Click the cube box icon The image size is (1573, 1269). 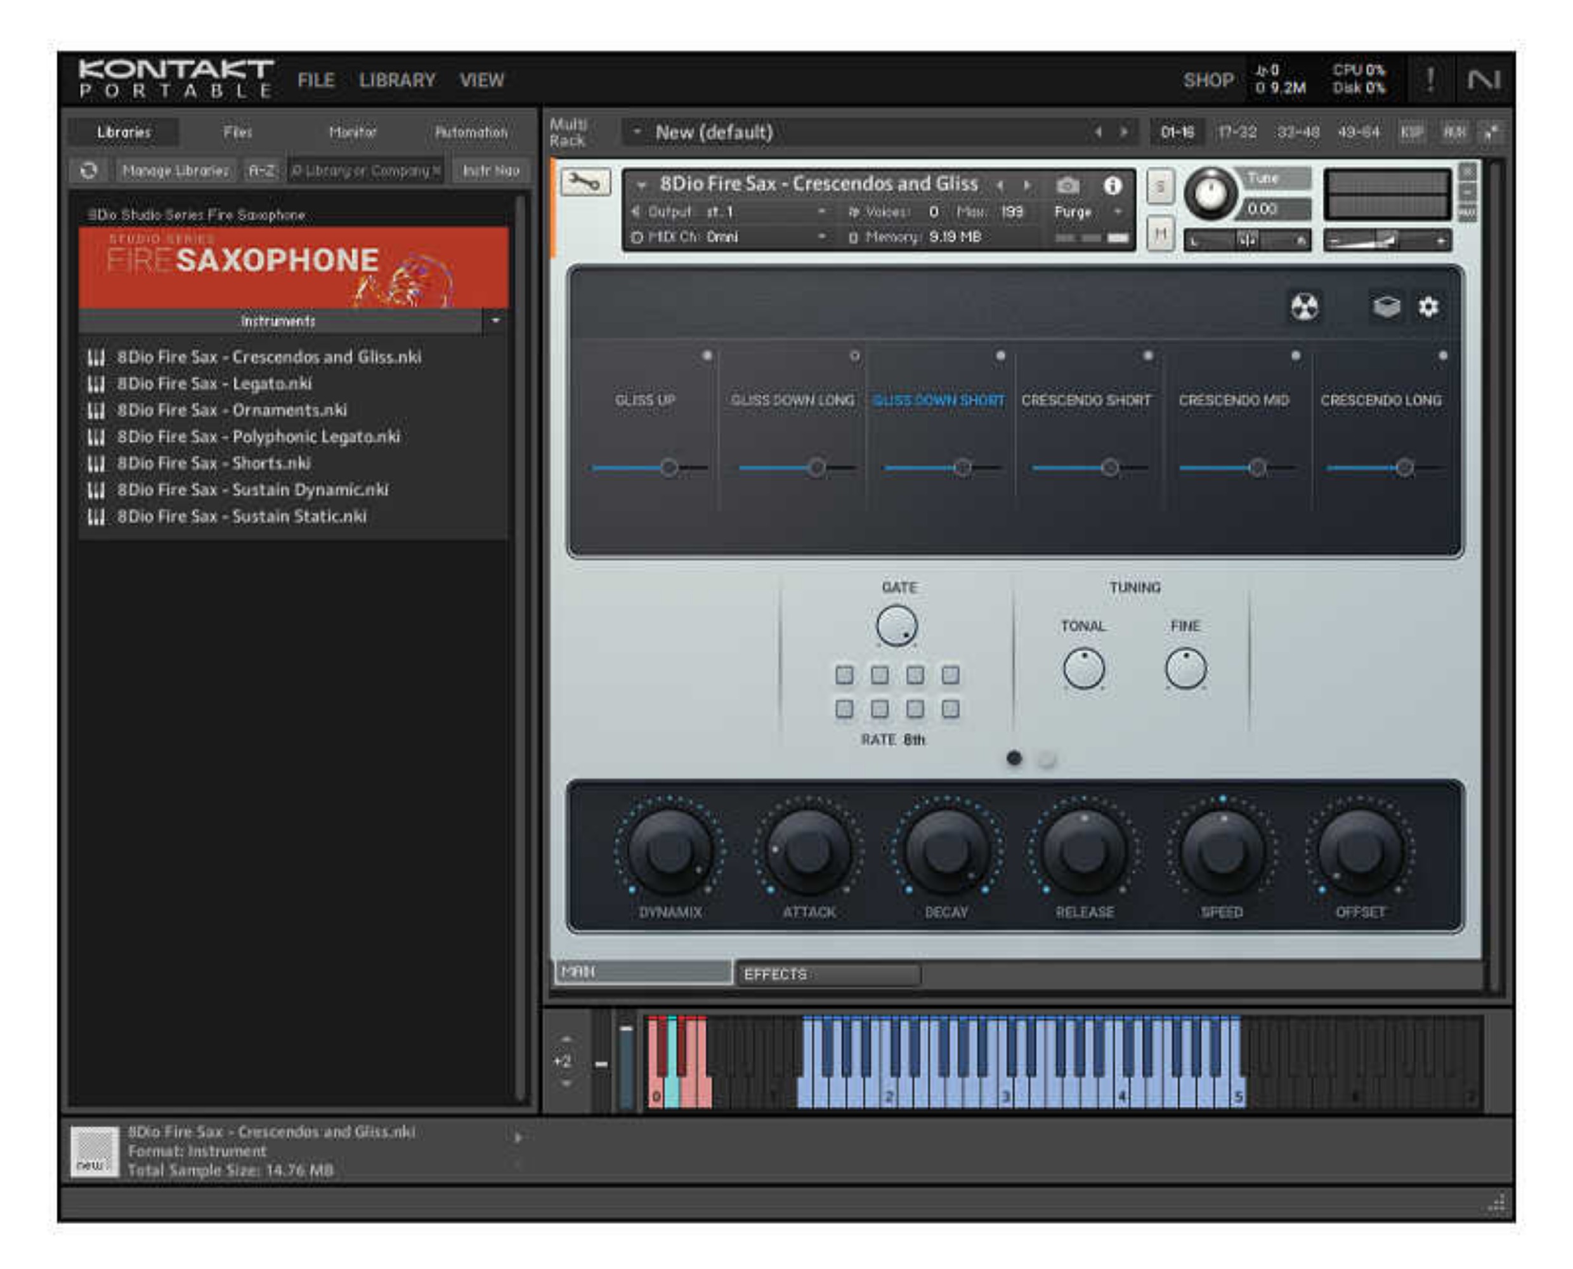[x=1386, y=307]
